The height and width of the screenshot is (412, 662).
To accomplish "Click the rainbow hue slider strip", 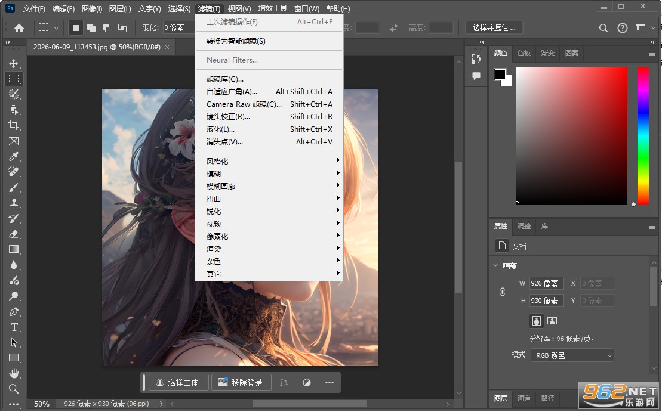I will click(x=643, y=135).
